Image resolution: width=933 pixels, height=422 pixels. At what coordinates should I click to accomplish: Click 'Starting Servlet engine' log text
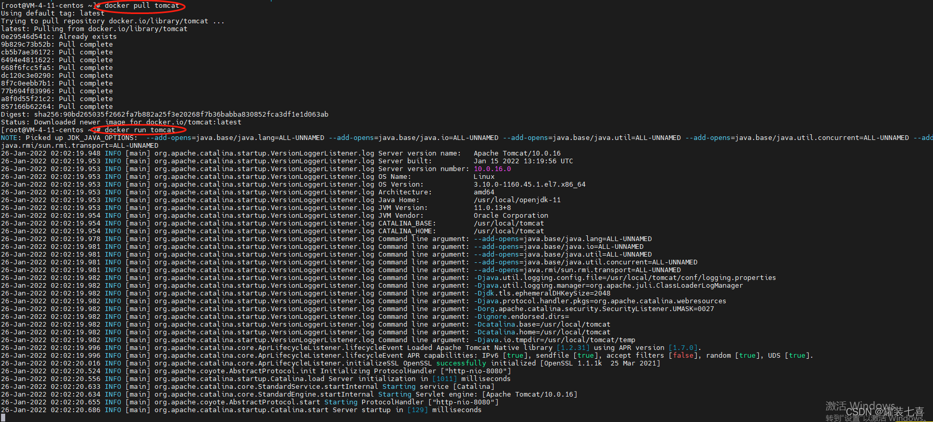[x=428, y=395]
